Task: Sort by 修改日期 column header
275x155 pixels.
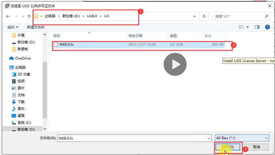Action: (x=135, y=36)
